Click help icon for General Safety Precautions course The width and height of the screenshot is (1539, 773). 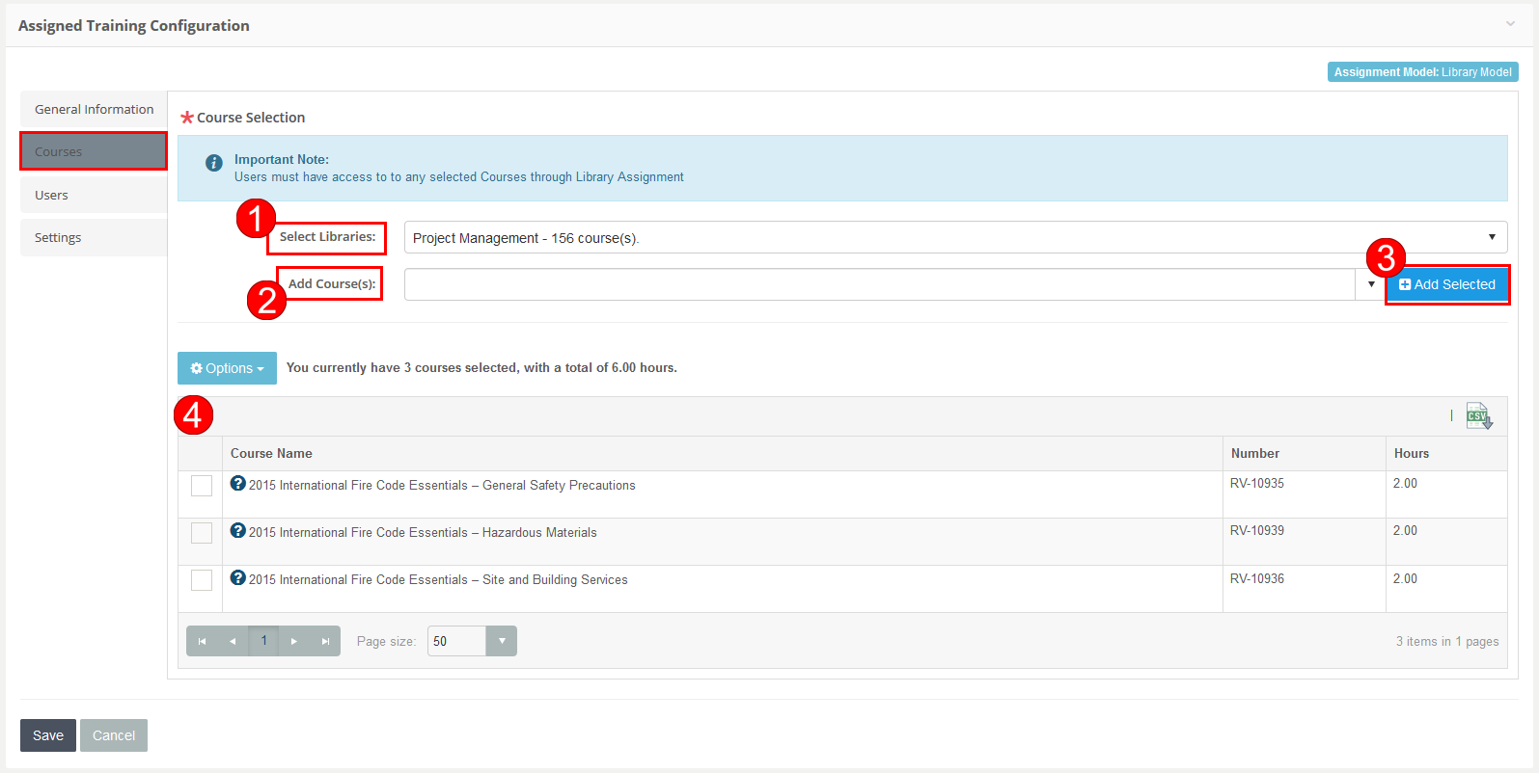coord(238,484)
